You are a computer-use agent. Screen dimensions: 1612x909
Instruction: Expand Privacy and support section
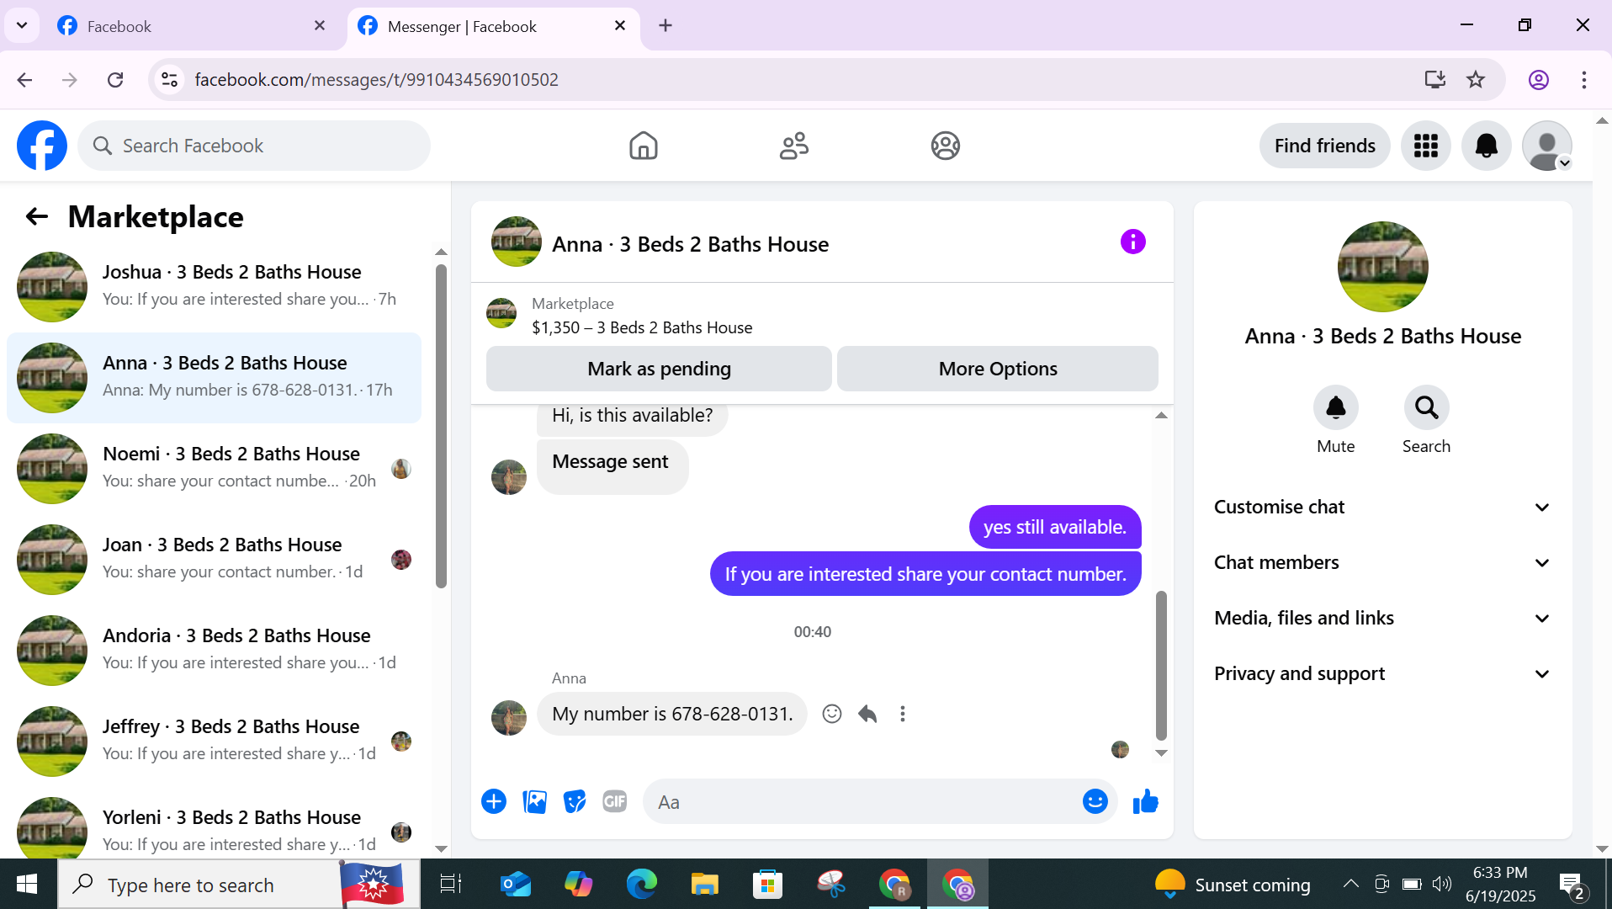tap(1382, 673)
